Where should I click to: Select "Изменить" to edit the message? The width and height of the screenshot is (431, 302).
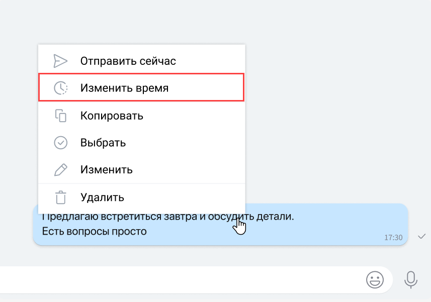106,169
